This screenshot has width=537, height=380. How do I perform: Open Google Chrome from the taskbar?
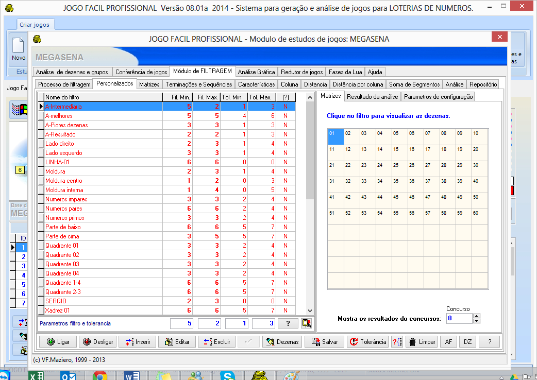coord(99,375)
